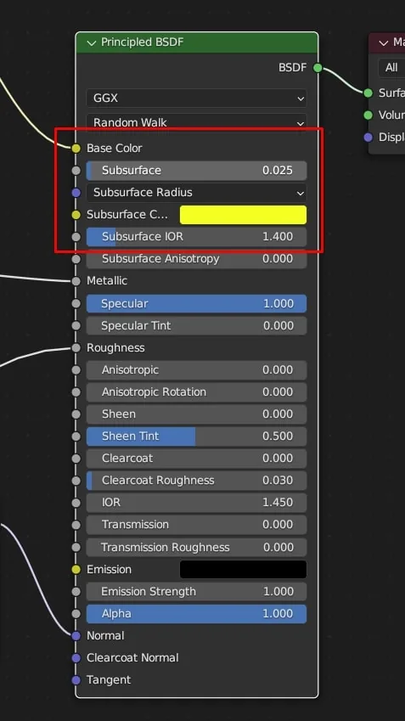405x721 pixels.
Task: Click the Metallic input socket
Action: [x=76, y=280]
